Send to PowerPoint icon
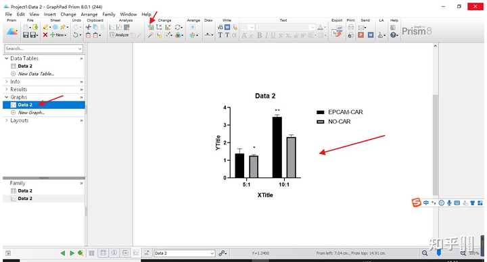Screen dimensions: 487x262 (361, 35)
